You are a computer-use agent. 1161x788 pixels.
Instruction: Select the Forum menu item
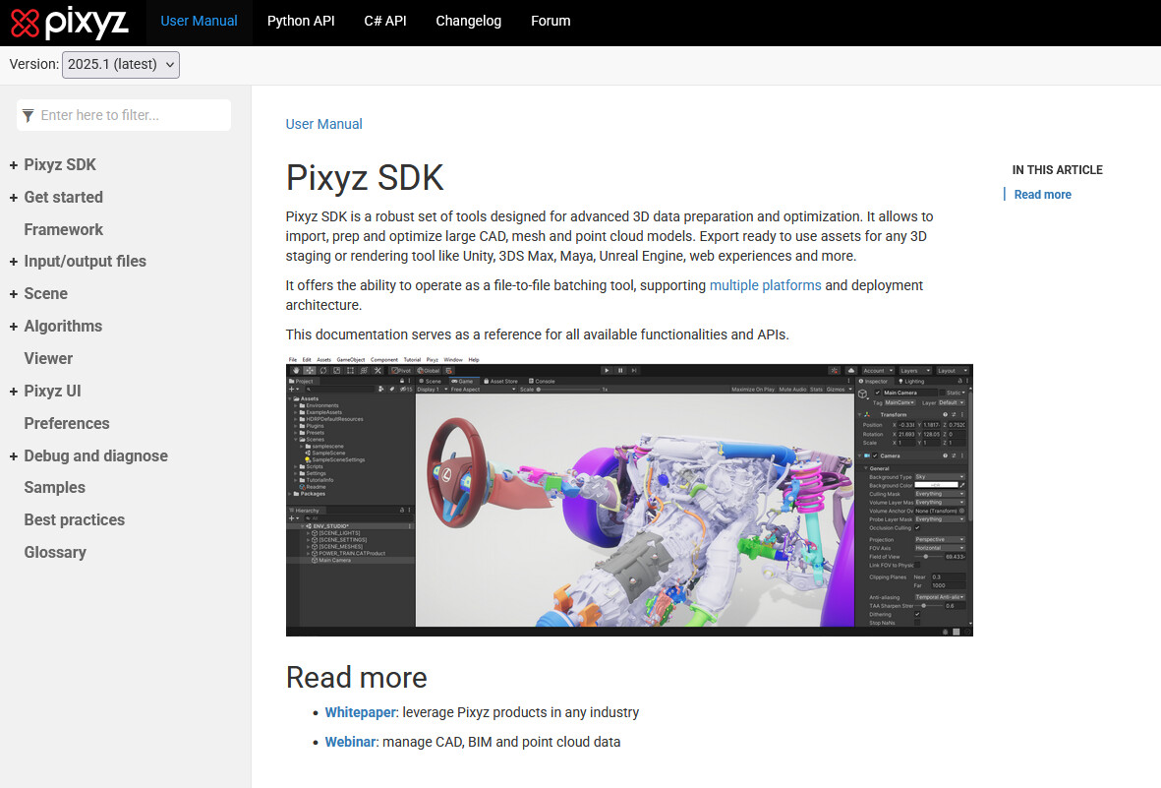551,21
